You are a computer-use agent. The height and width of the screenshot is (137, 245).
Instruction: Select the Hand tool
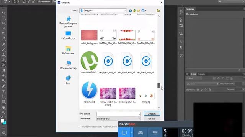pos(3,107)
